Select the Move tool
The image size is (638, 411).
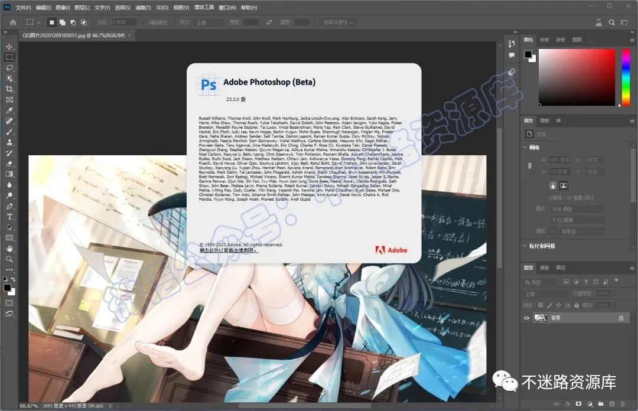point(9,47)
